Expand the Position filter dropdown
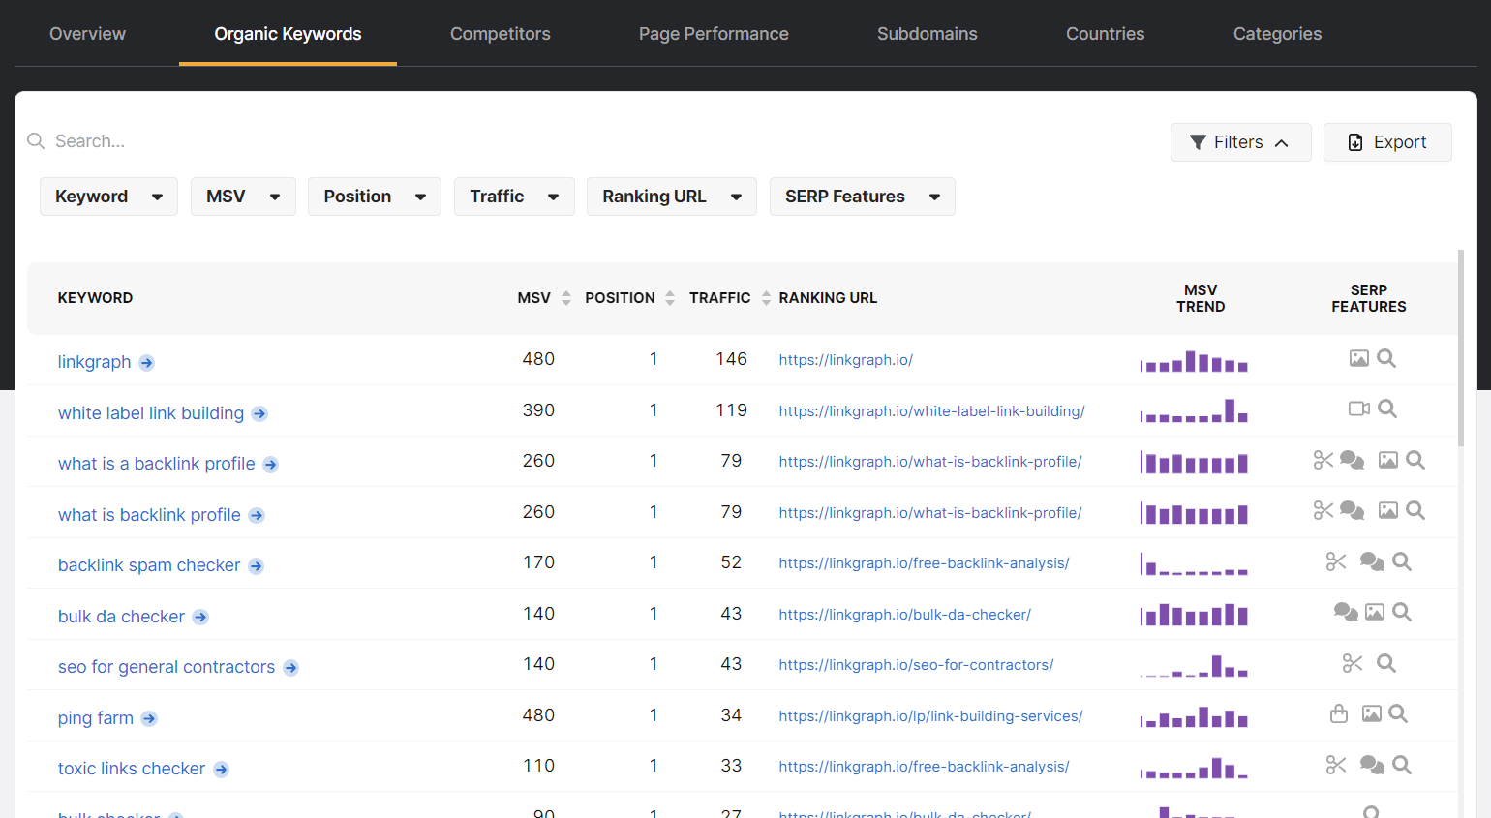The width and height of the screenshot is (1491, 818). click(x=375, y=197)
